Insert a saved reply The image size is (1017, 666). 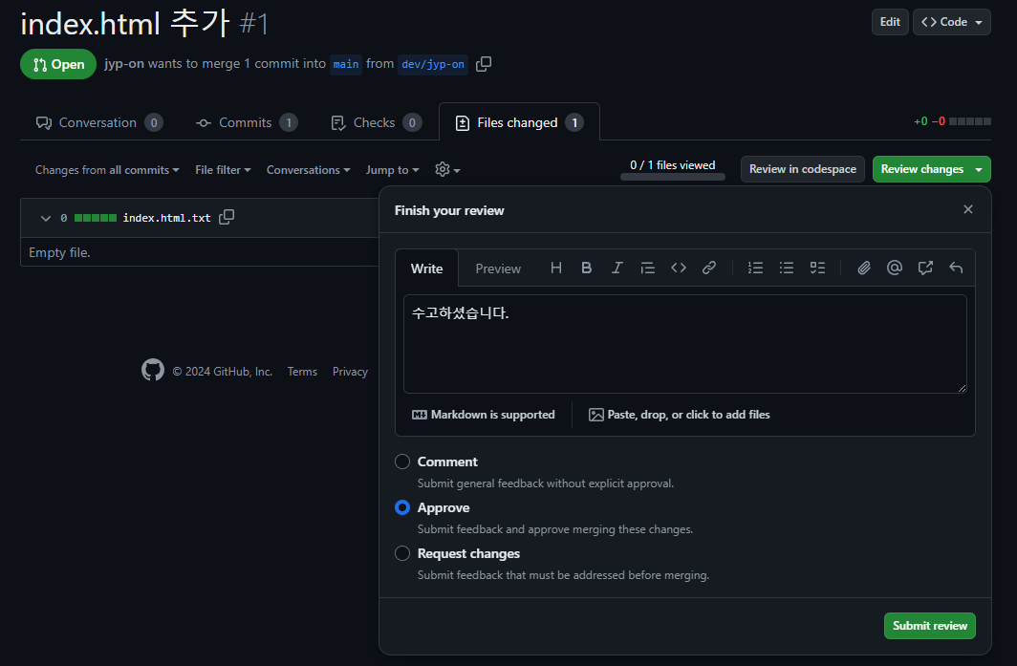pyautogui.click(x=956, y=268)
